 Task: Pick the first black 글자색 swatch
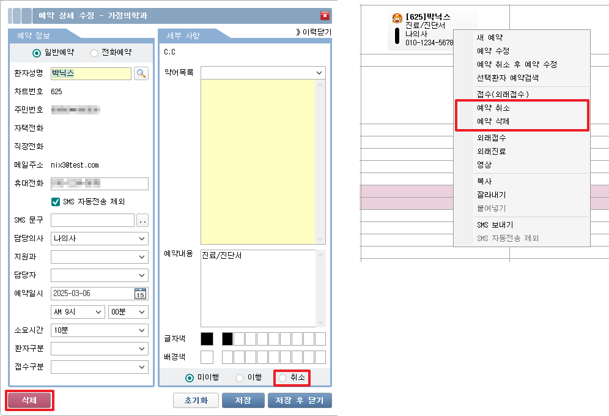tap(207, 339)
